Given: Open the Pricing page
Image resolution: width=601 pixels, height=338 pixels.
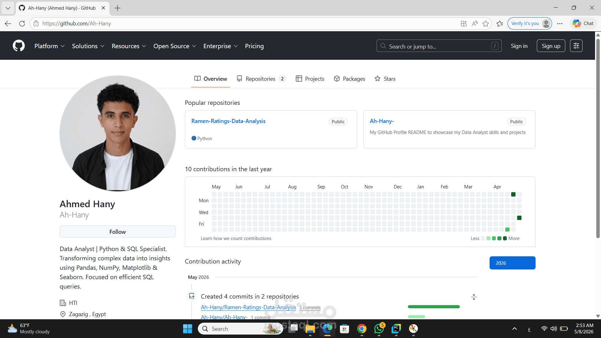Looking at the screenshot, I should (x=254, y=46).
